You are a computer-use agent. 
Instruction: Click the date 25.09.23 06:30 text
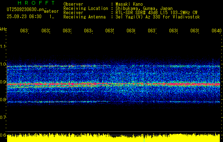24,17
